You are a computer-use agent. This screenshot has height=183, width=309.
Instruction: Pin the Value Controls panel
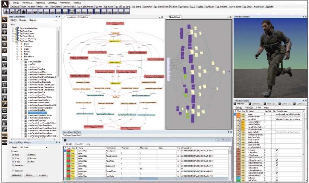point(228,132)
